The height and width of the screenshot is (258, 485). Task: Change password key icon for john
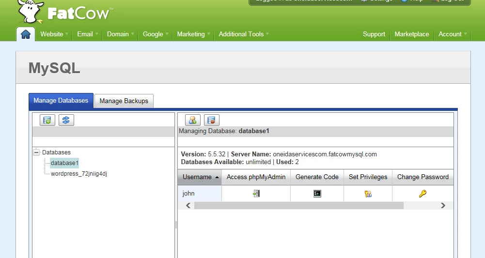coord(422,194)
